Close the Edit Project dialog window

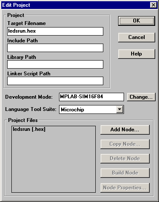154,5
